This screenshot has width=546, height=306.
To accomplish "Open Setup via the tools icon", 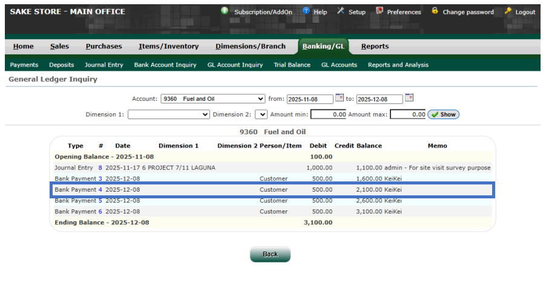I will 341,11.
